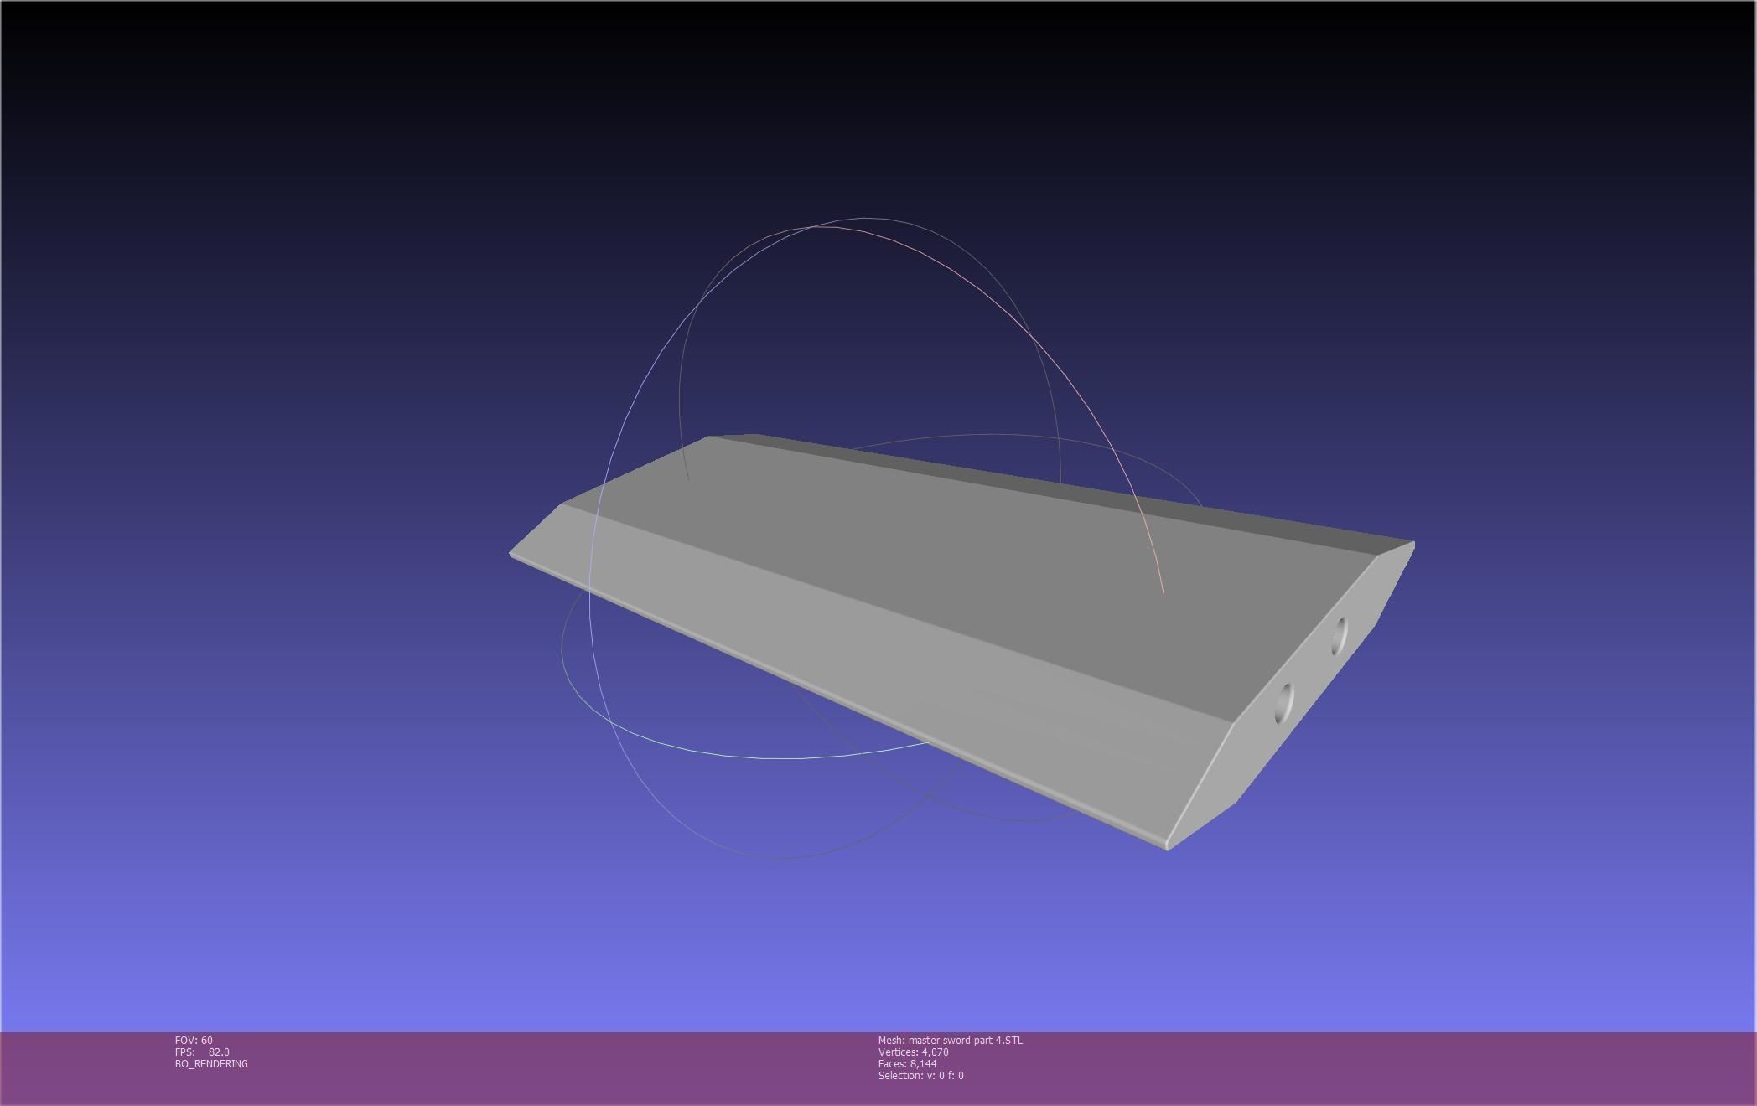Click the Faces: 8,144 entry

coord(908,1063)
